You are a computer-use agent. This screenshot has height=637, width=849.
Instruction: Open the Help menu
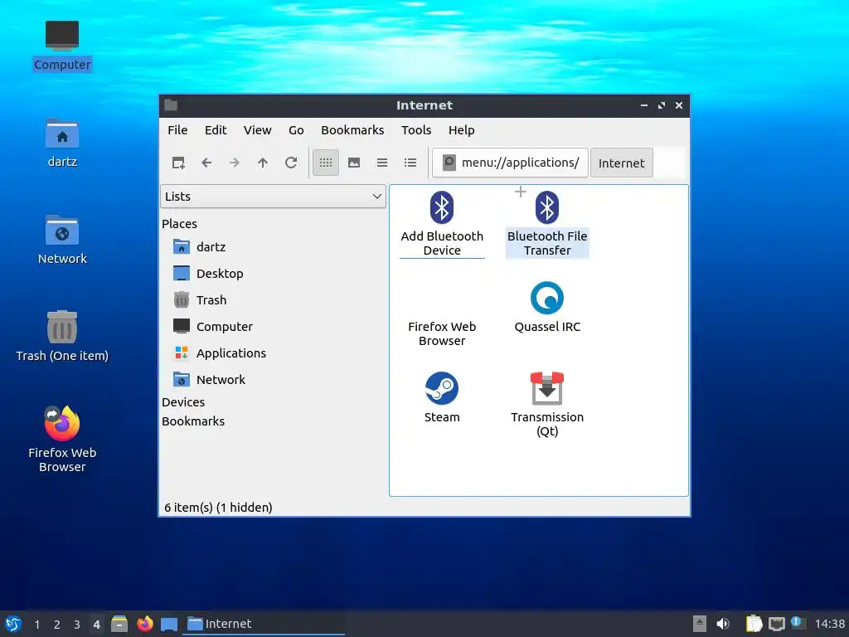[x=461, y=130]
